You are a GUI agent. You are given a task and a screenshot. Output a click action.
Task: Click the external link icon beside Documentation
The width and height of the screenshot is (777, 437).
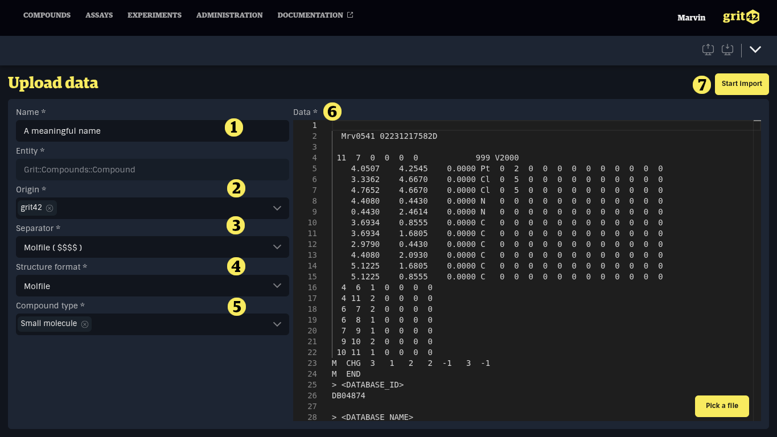350,15
